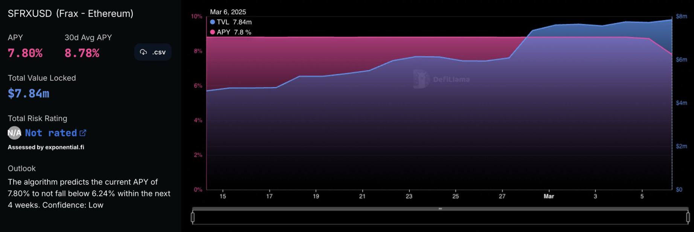Click the 8.78% 30d Avg APY value
Image resolution: width=694 pixels, height=232 pixels.
[x=82, y=53]
